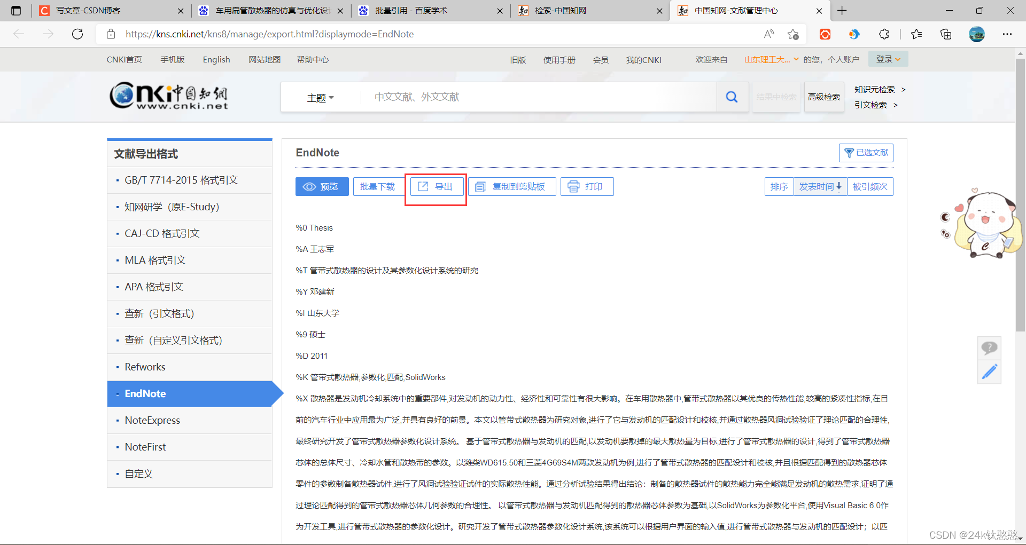The width and height of the screenshot is (1026, 545).
Task: Click the page vertical scrollbar
Action: tap(1020, 195)
